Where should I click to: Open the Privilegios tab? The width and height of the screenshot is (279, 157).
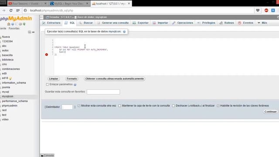click(x=206, y=23)
